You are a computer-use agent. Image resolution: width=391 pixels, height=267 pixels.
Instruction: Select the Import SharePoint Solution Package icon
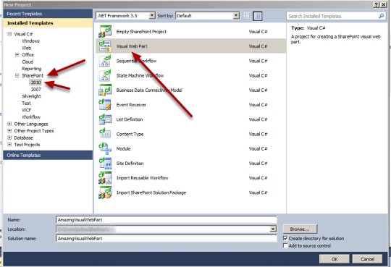click(105, 192)
